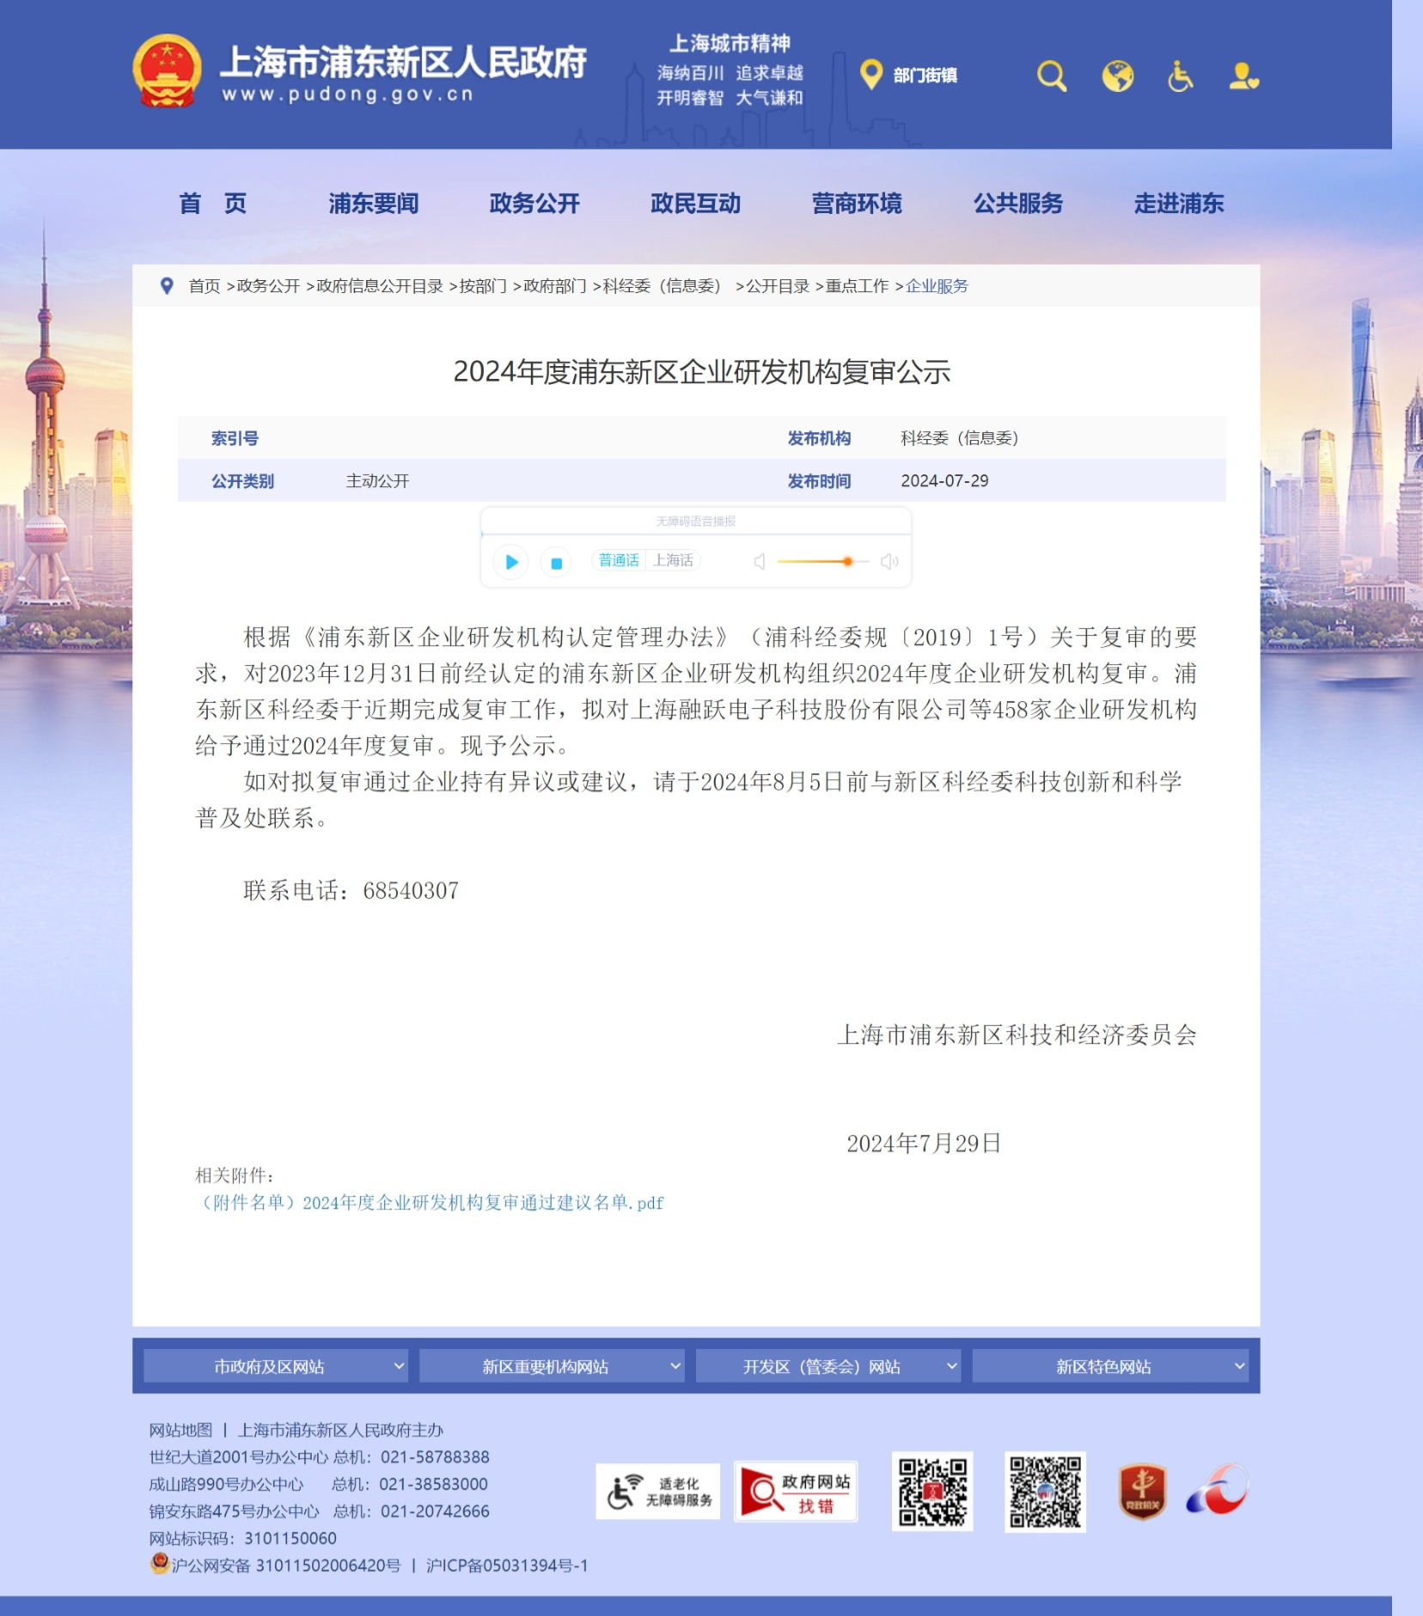The height and width of the screenshot is (1616, 1423).
Task: Expand the 新区特色网站 dropdown
Action: 1109,1366
